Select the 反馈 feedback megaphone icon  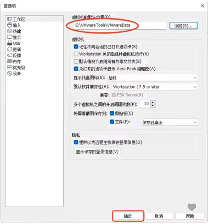point(9,55)
